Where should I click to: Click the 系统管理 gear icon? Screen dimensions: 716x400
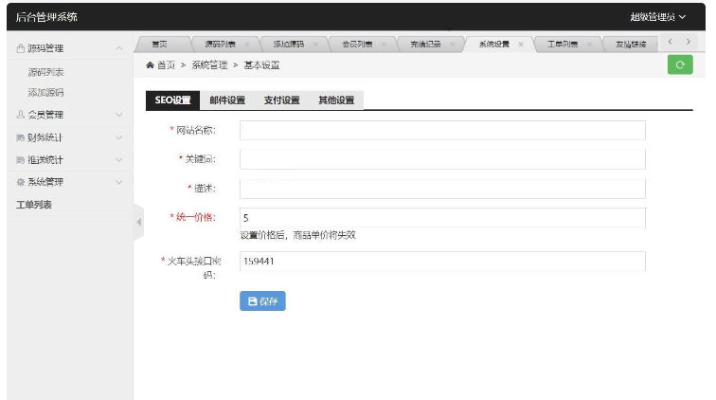[x=21, y=182]
